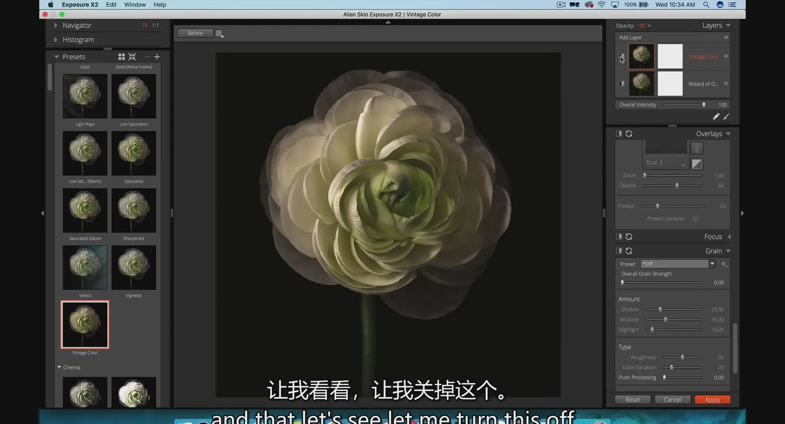Open the Grain preset options menu icon
This screenshot has height=424, width=785.
coord(724,264)
